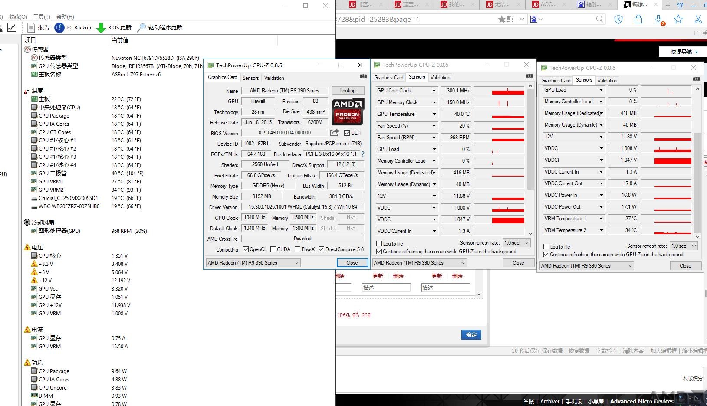Click the 冷却风扇 fan icon heading
The image size is (707, 406).
point(27,223)
